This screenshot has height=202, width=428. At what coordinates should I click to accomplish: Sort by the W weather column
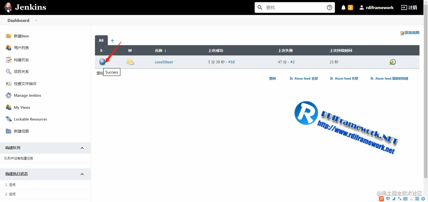pos(130,50)
